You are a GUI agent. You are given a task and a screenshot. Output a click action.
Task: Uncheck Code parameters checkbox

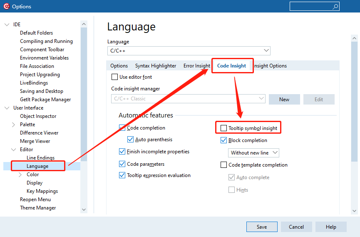122,164
